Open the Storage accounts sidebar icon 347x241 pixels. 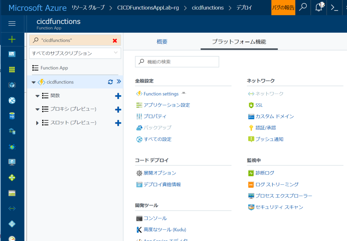[12, 193]
